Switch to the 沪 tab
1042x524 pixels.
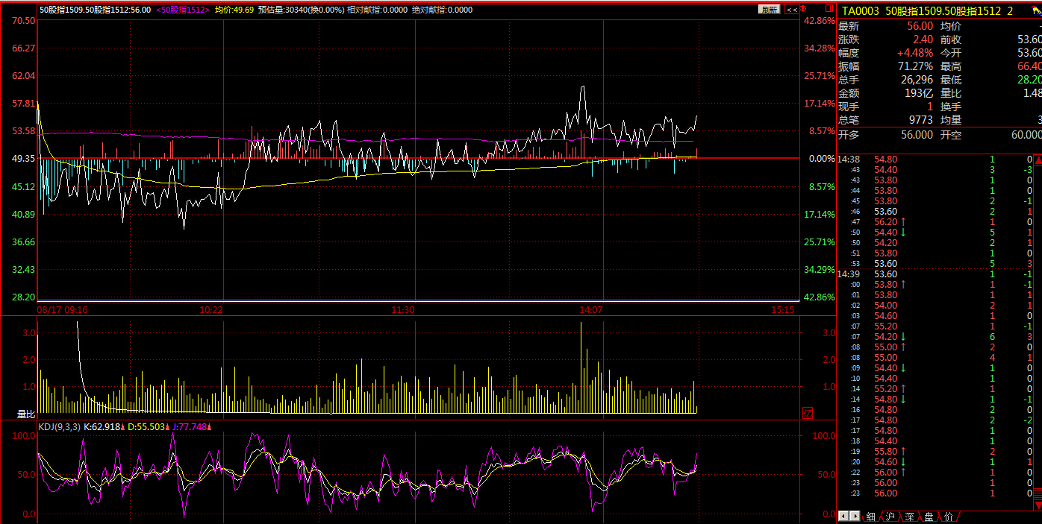click(x=890, y=516)
